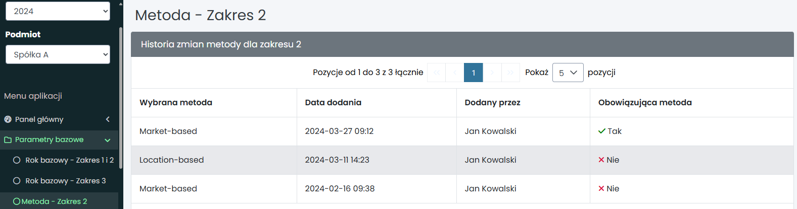Select page 1 in pagination
797x209 pixels.
pyautogui.click(x=474, y=73)
